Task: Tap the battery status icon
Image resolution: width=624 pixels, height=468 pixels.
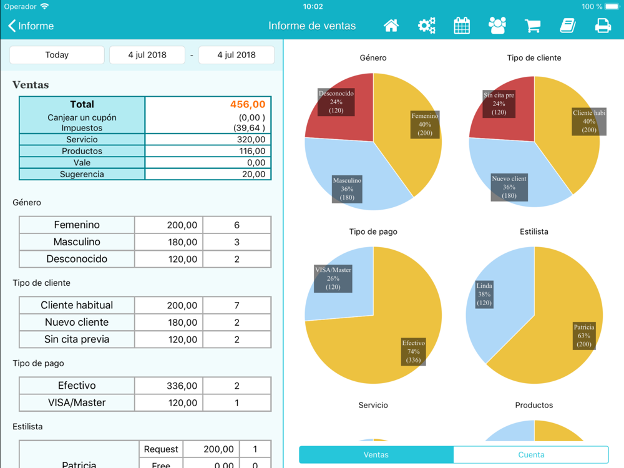Action: (x=612, y=6)
